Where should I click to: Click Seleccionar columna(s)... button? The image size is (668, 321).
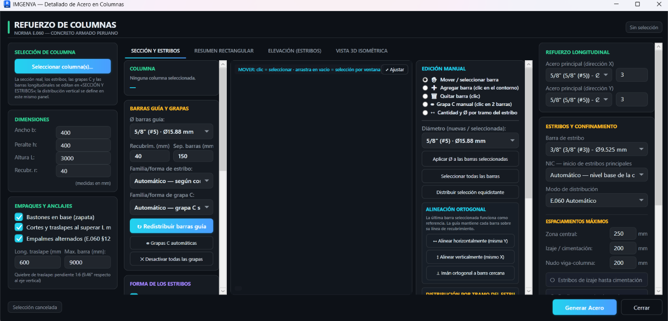coord(63,67)
